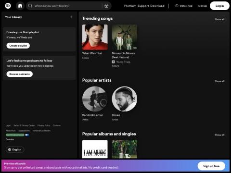Viewport: 231px width, 173px height.
Task: Click the privacy choices toggle icon
Action: click(27, 135)
